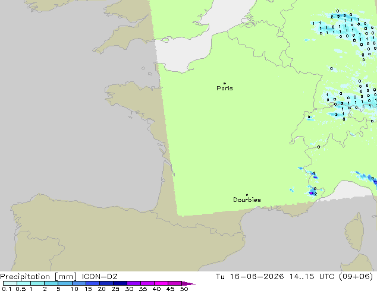This screenshot has width=377, height=291.
Task: Pick the 0.5–1 mm legend swatch
Action: 24,283
